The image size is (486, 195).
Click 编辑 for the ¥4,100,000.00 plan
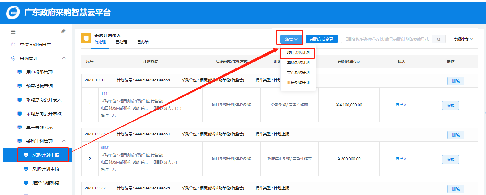point(450,106)
